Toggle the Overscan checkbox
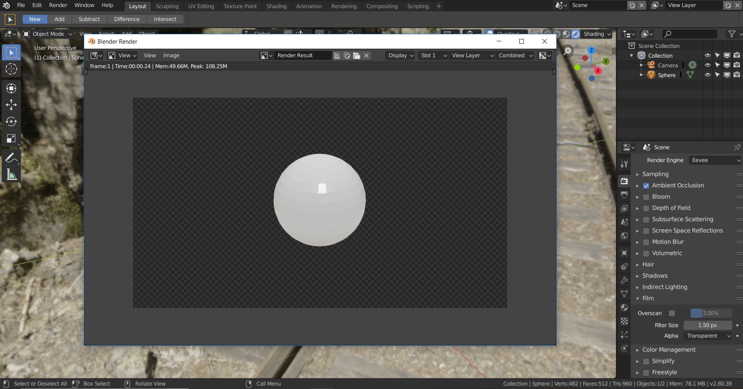Screen dimensions: 743x389 coord(672,313)
